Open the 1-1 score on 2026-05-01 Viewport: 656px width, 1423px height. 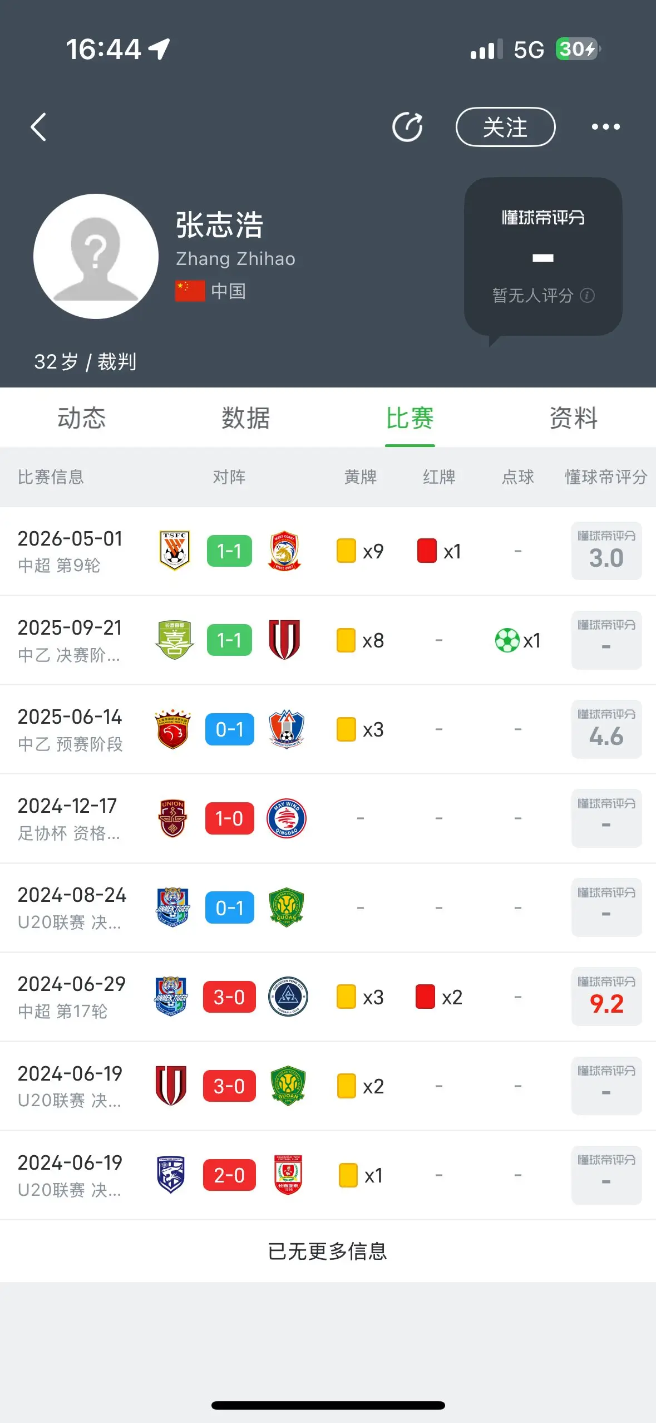click(x=229, y=551)
